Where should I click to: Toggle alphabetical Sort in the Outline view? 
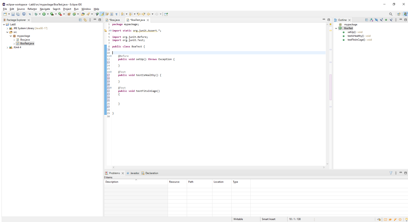coord(372,20)
